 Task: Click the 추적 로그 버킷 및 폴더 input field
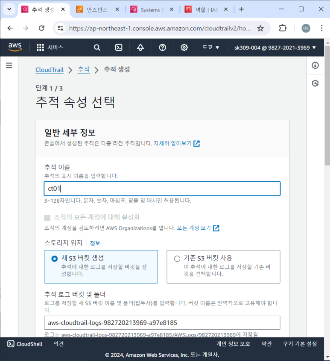coord(162,323)
